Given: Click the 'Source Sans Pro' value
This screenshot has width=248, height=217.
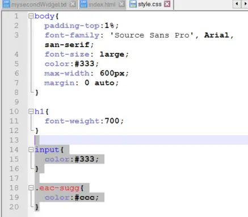Looking at the screenshot, I should pos(152,35).
